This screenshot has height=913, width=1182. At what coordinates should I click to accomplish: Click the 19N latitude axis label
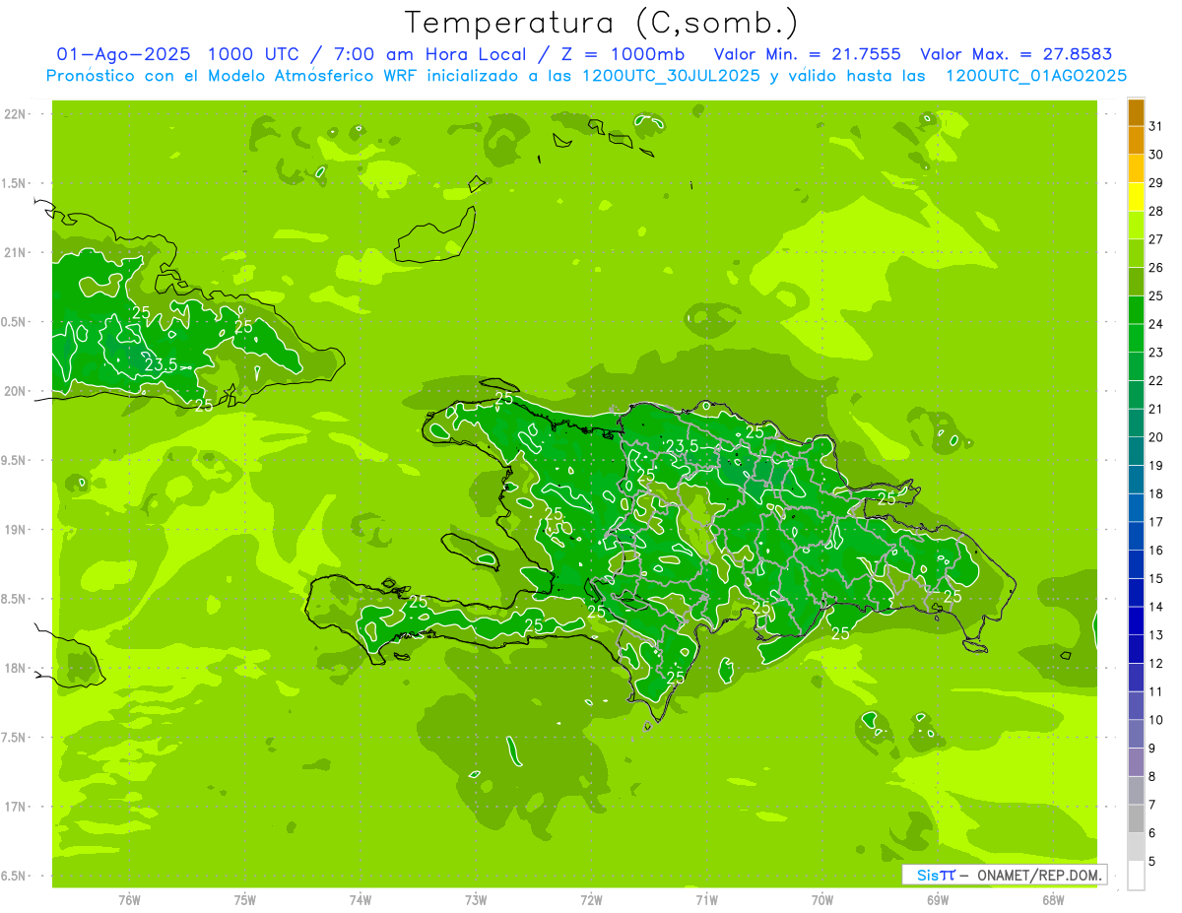[17, 530]
